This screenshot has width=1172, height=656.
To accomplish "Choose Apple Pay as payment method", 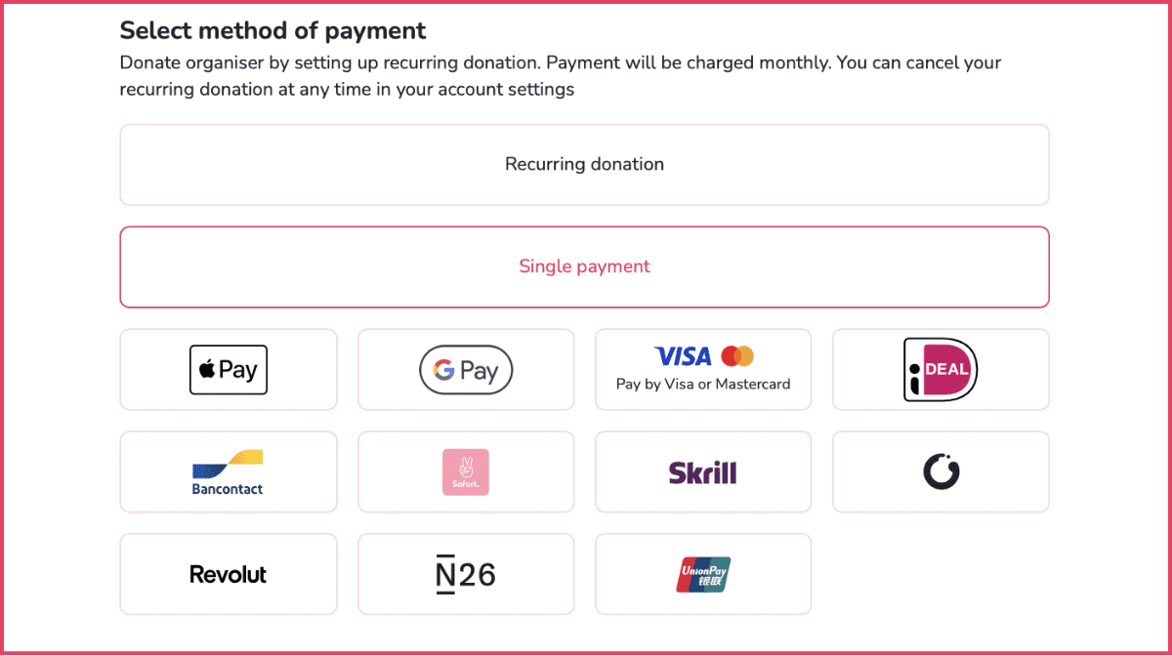I will coord(228,370).
